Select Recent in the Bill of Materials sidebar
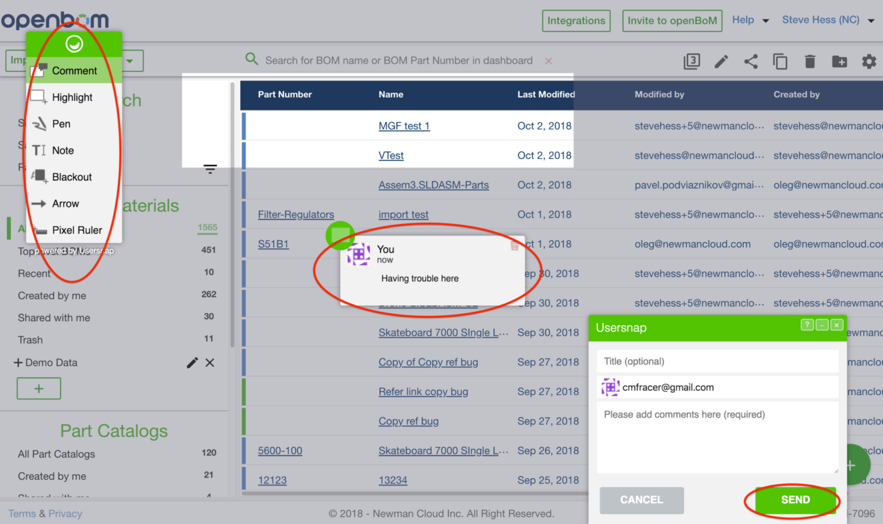This screenshot has width=883, height=524. (34, 273)
